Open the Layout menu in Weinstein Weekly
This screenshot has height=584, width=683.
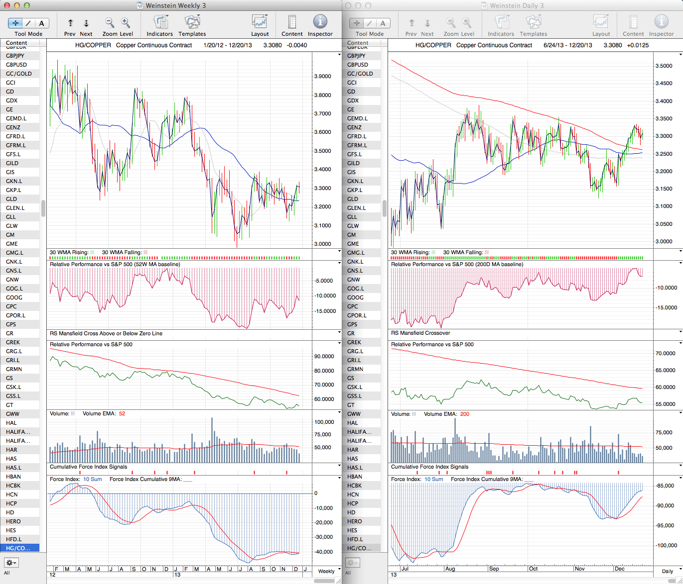pyautogui.click(x=260, y=23)
